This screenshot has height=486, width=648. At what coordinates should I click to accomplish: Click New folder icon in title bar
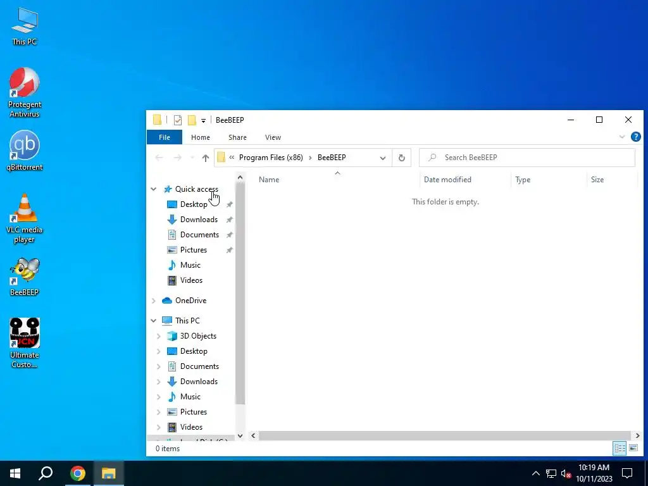(x=192, y=120)
